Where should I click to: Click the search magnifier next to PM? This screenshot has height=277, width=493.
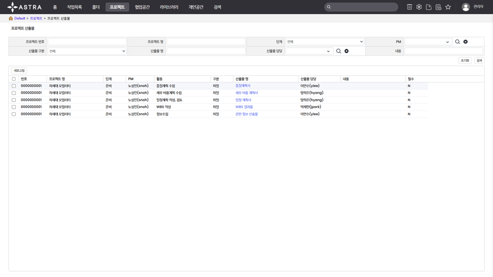[x=457, y=41]
